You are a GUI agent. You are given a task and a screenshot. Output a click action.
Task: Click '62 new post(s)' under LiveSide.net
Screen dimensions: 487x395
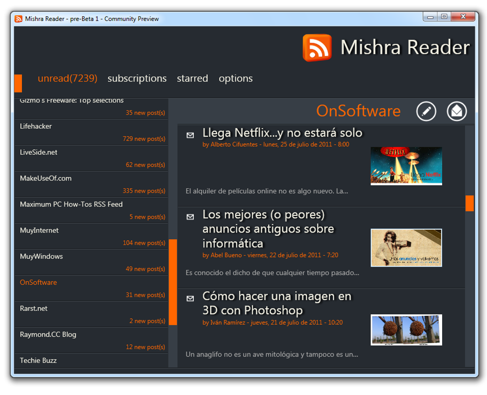pos(145,165)
